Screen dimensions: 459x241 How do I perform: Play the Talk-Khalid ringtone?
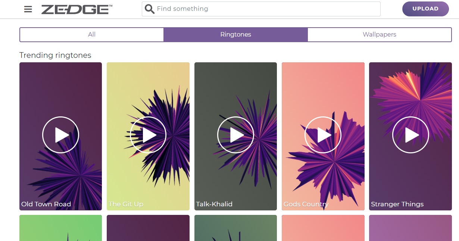click(235, 135)
